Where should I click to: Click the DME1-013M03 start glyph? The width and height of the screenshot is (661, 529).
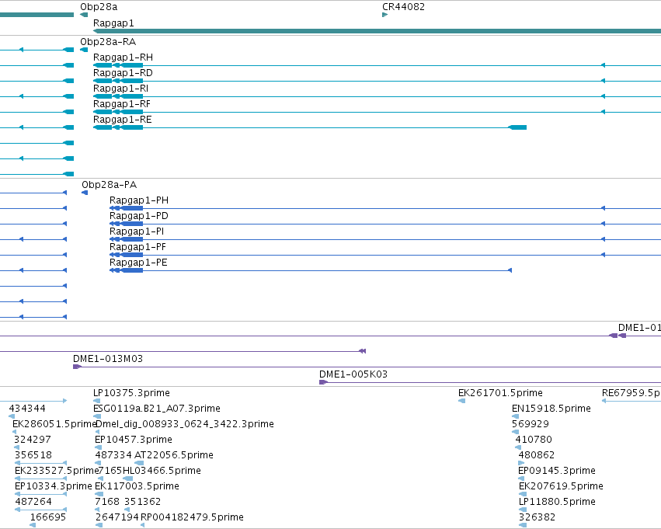[77, 367]
